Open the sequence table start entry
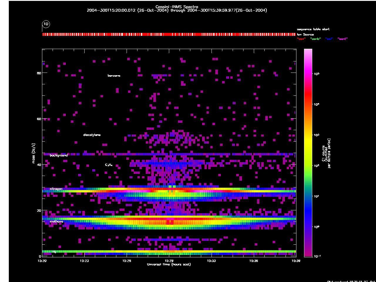This screenshot has width=376, height=282. pyautogui.click(x=313, y=29)
